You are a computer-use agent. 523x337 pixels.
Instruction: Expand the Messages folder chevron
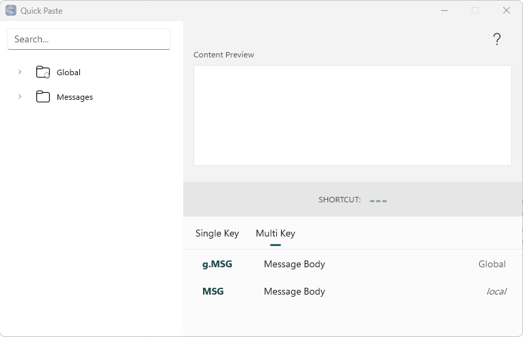[x=20, y=96]
